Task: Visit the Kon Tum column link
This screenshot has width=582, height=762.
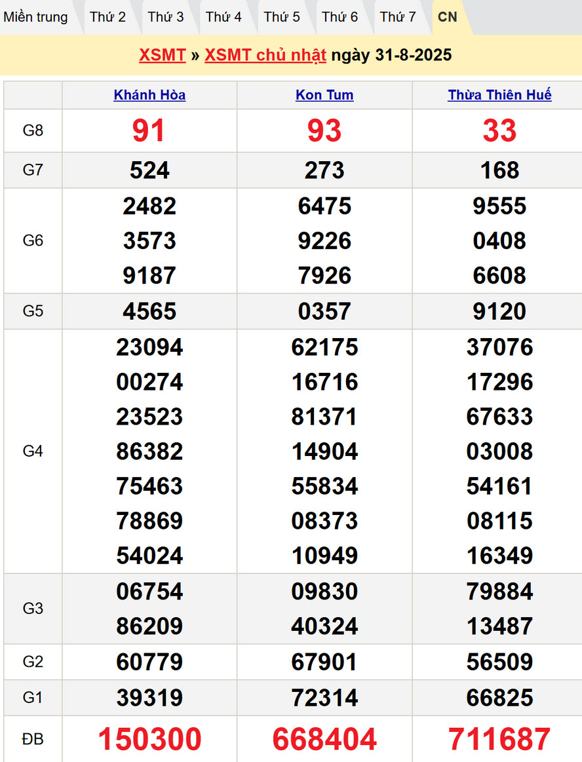Action: [324, 95]
